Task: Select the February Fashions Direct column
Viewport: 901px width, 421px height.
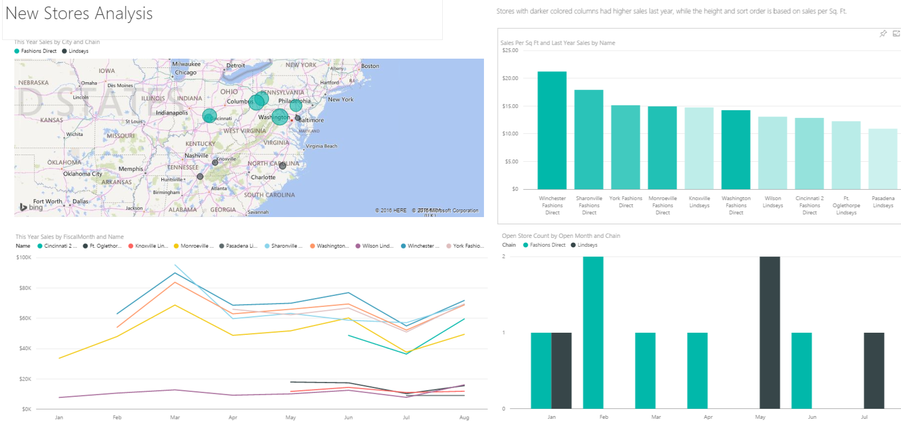Action: [593, 333]
